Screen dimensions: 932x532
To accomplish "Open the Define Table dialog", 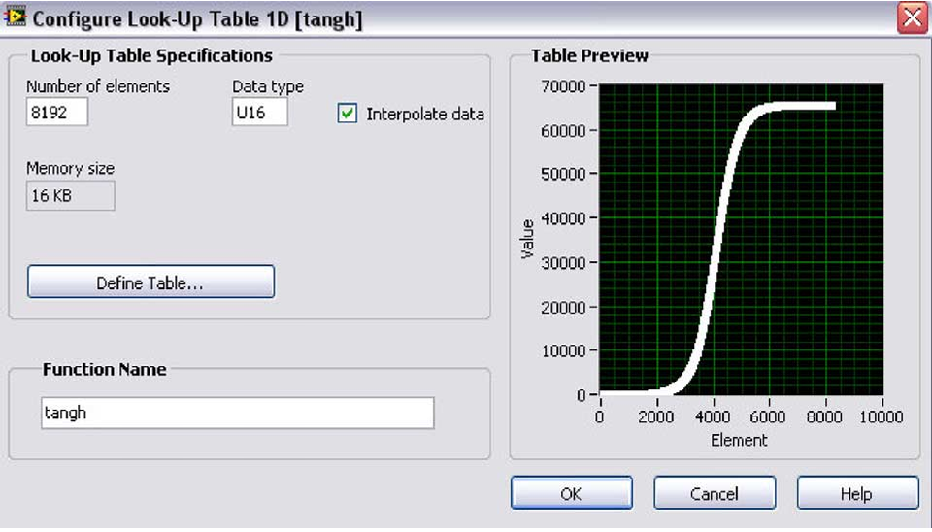I will [151, 282].
